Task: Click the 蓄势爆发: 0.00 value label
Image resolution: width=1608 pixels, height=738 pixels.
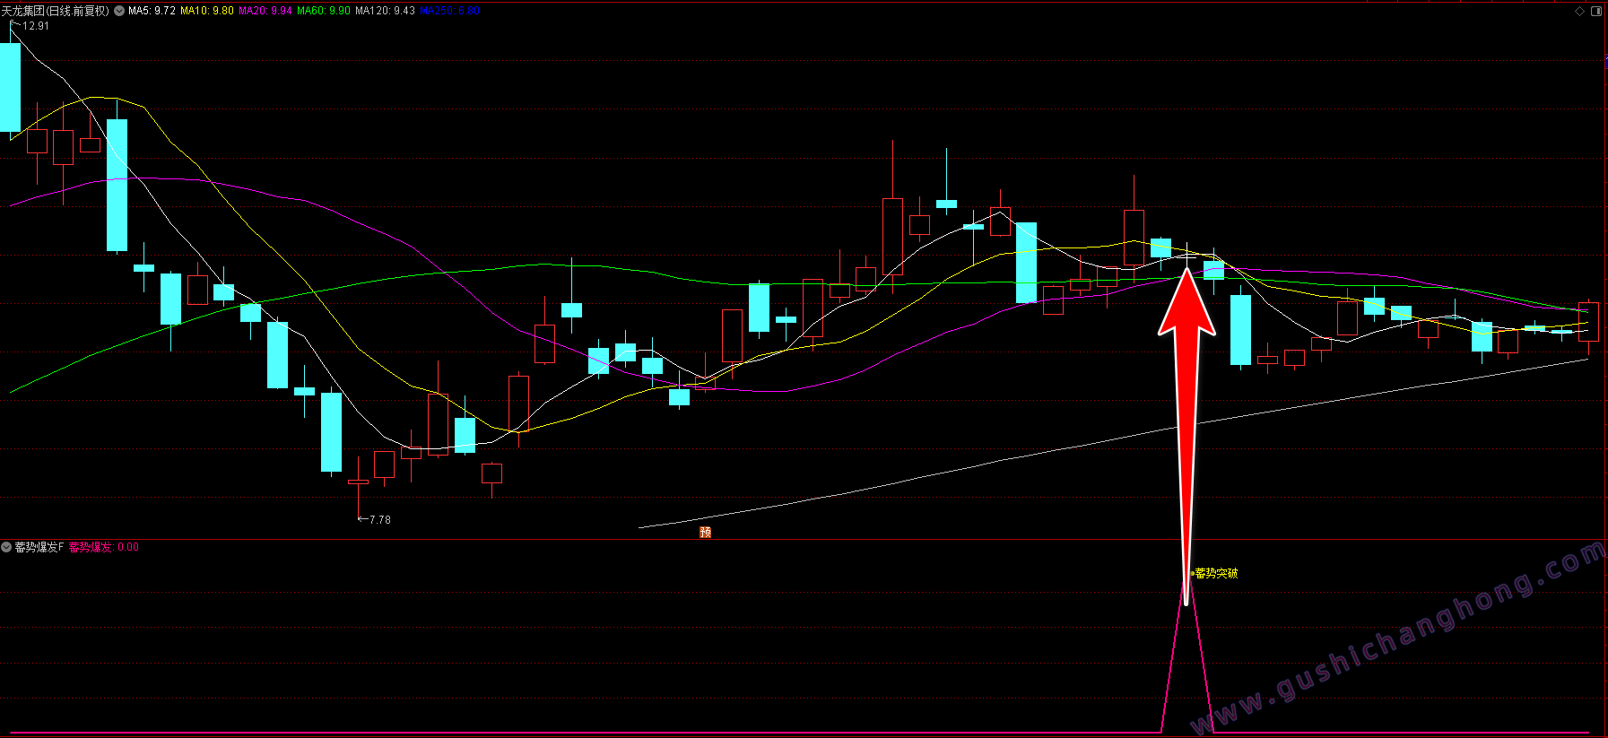Action: [104, 547]
